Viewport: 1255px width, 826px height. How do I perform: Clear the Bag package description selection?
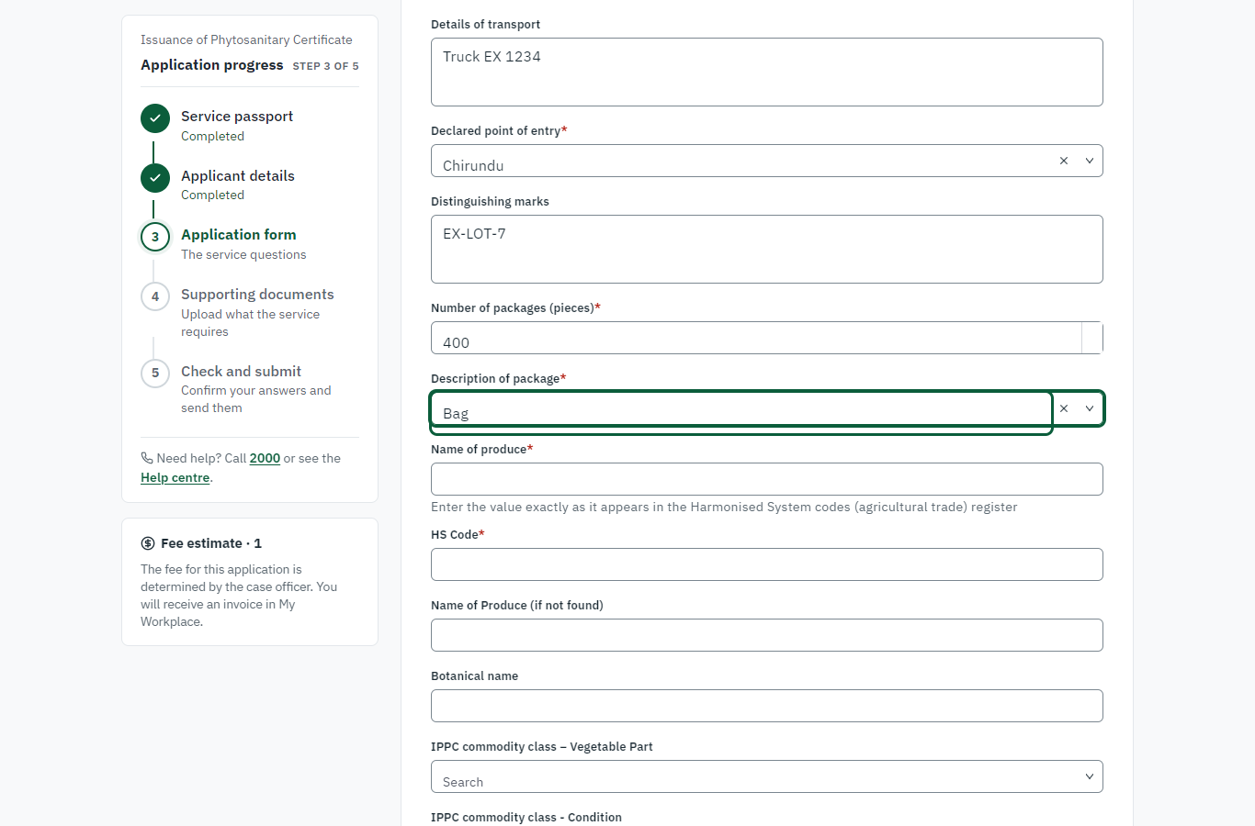(x=1064, y=408)
